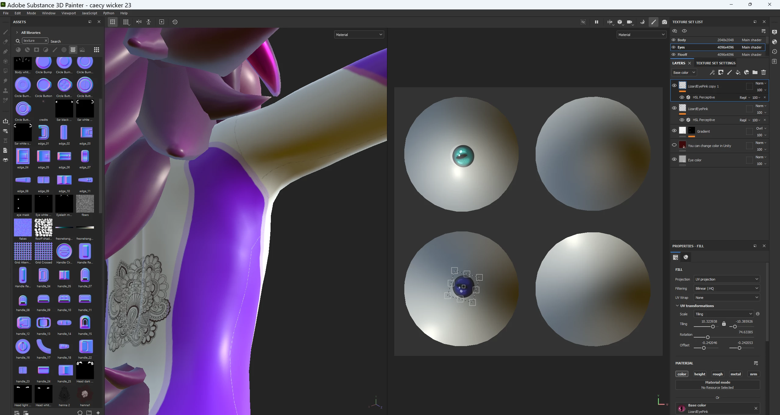Collapse the UV transformations section
The width and height of the screenshot is (780, 415).
677,306
